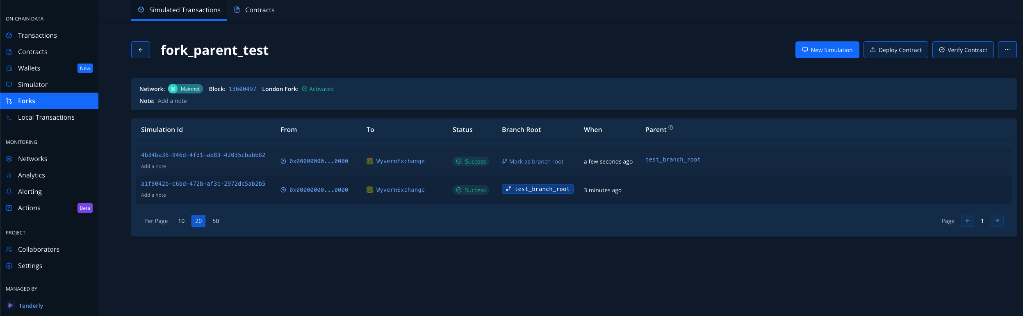Image resolution: width=1023 pixels, height=316 pixels.
Task: Click the Deploy Contract button
Action: point(896,50)
